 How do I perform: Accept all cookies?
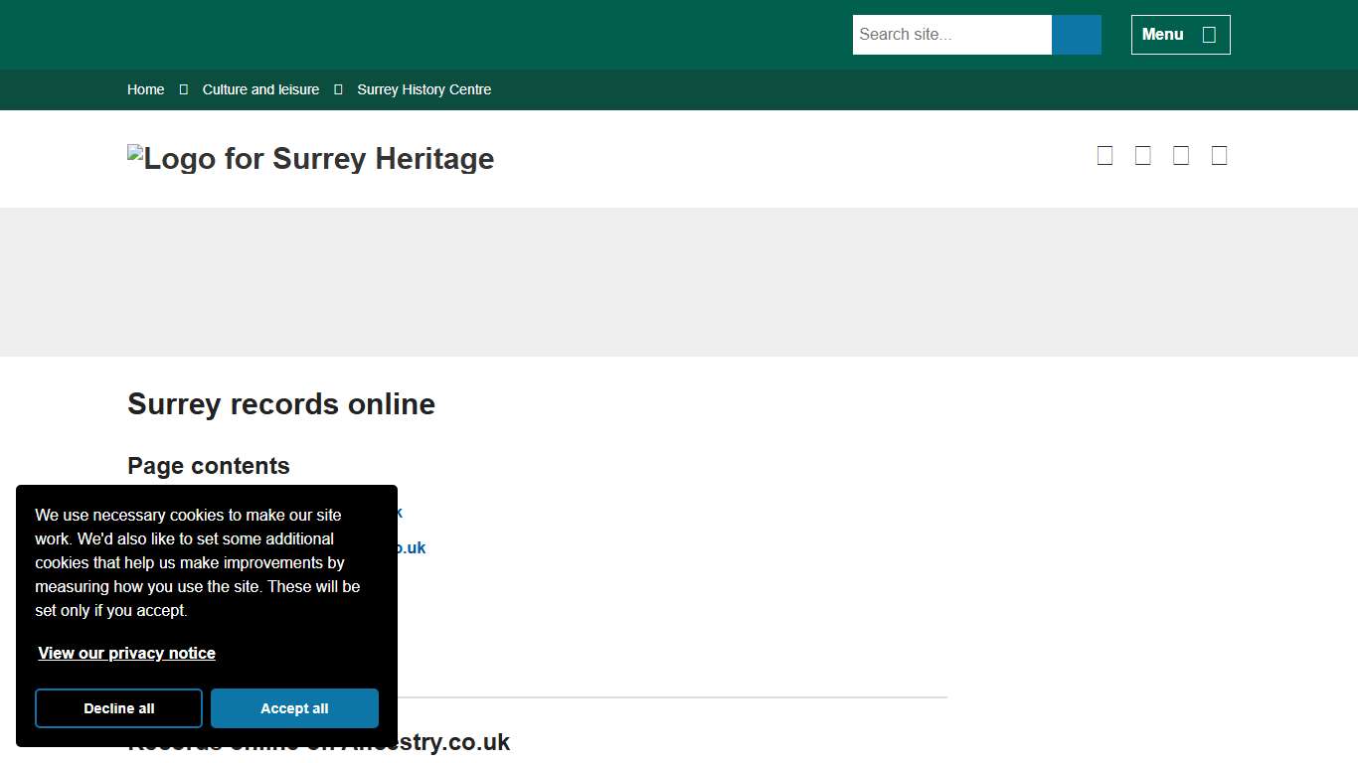(x=294, y=708)
